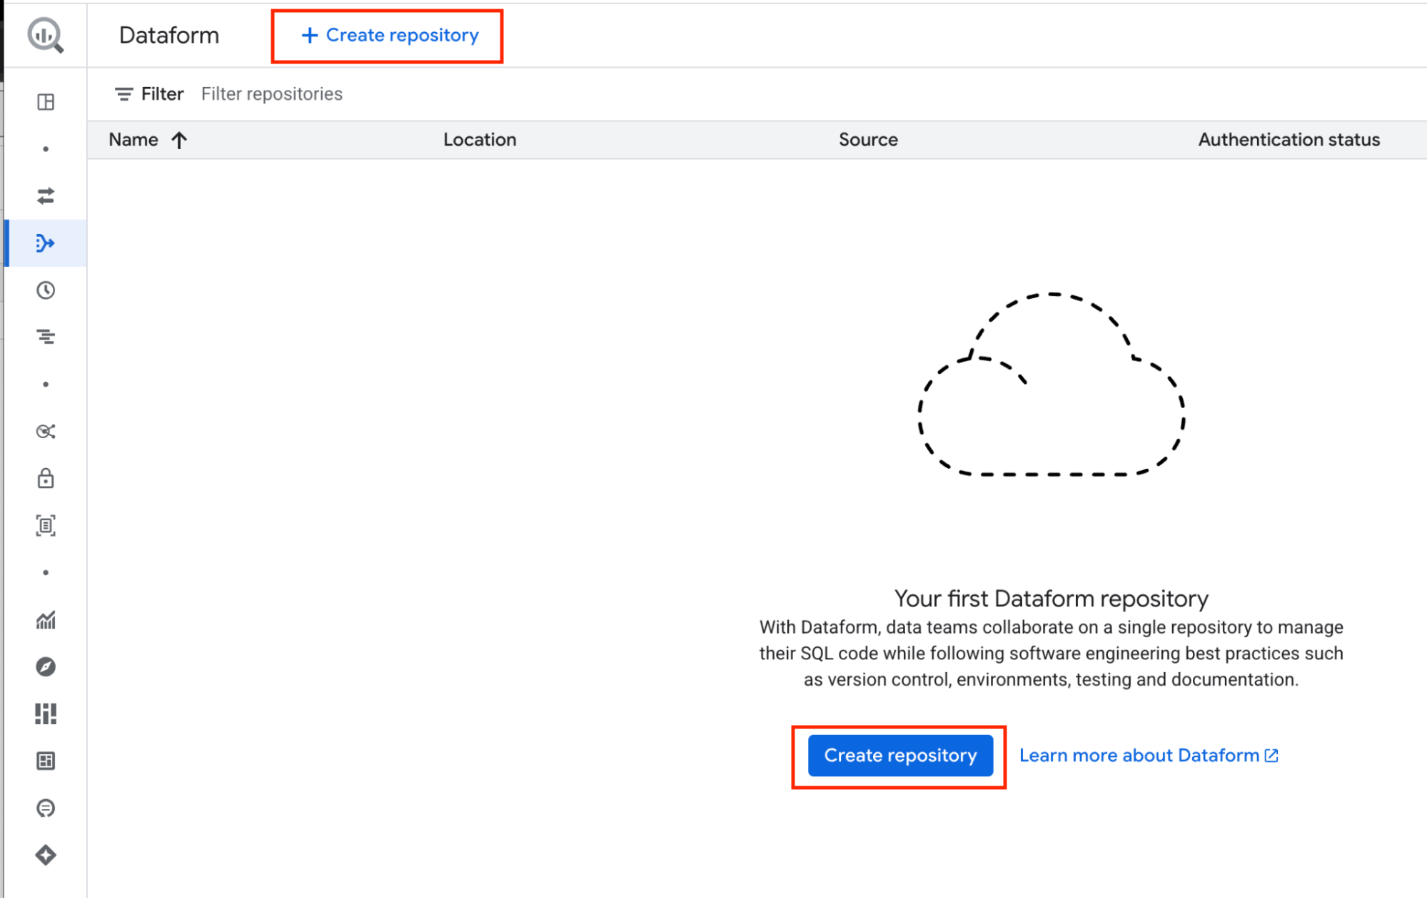Open Learn more about Dataform link

point(1149,756)
